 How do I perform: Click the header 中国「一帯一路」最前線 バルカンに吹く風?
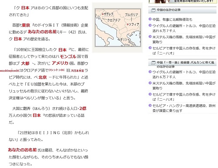[x=185, y=65]
